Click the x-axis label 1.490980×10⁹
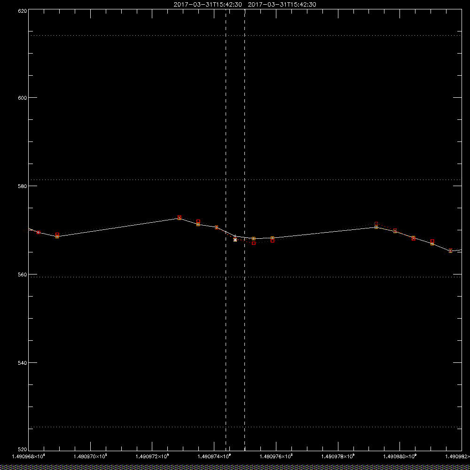 400,456
